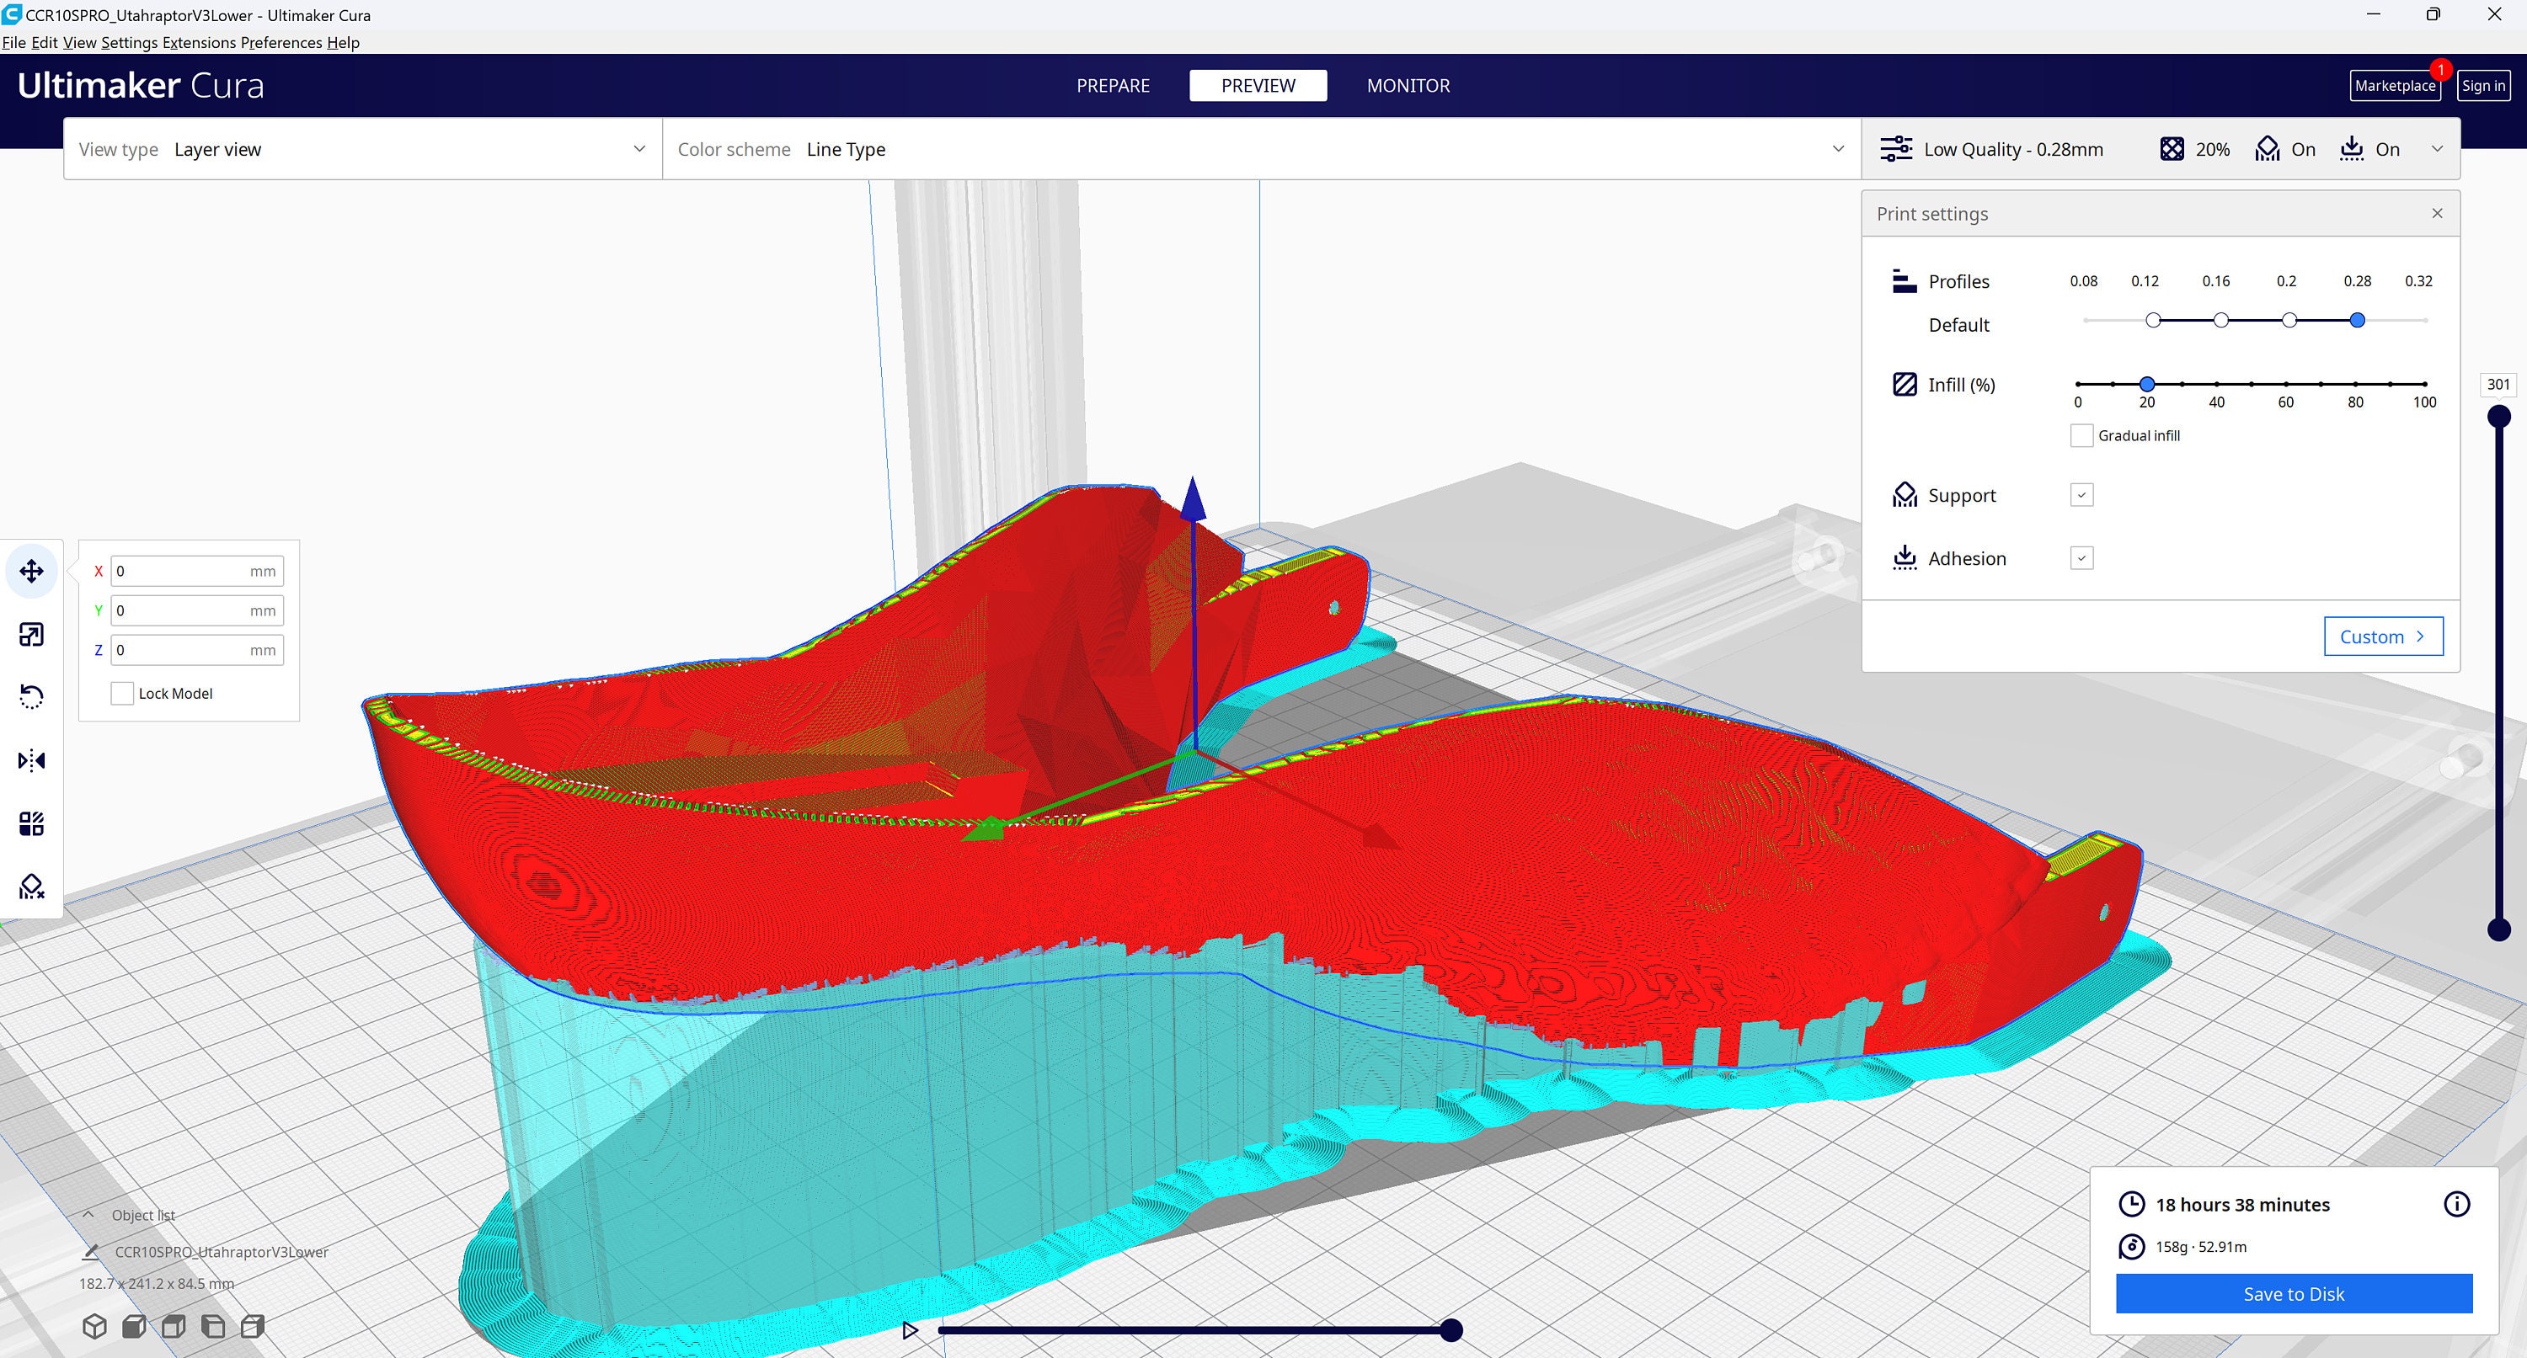Uncheck the Support checkbox
This screenshot has height=1358, width=2527.
[2081, 495]
